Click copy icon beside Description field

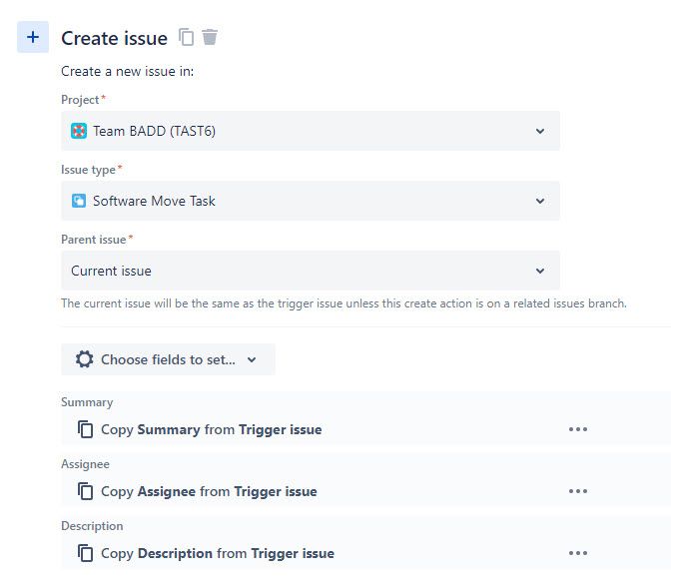pos(85,553)
